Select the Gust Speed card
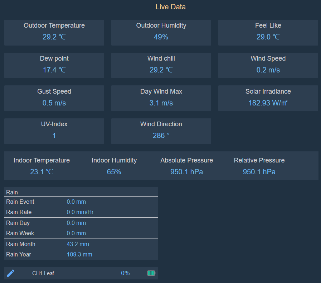 coord(54,98)
